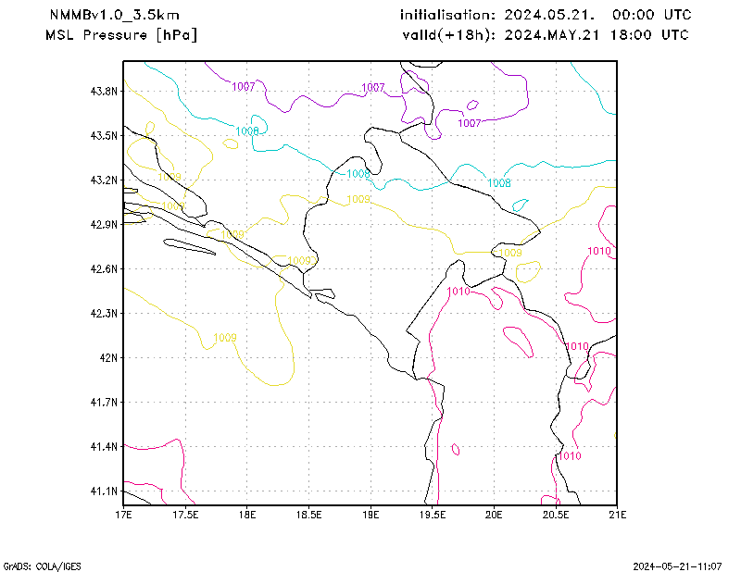Click the 43.5N latitude label
Screen dimensions: 741x572
point(104,135)
